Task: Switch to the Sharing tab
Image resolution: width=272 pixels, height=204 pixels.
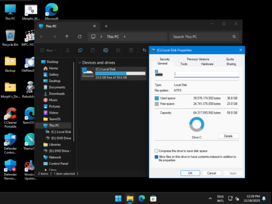Action: click(x=231, y=64)
